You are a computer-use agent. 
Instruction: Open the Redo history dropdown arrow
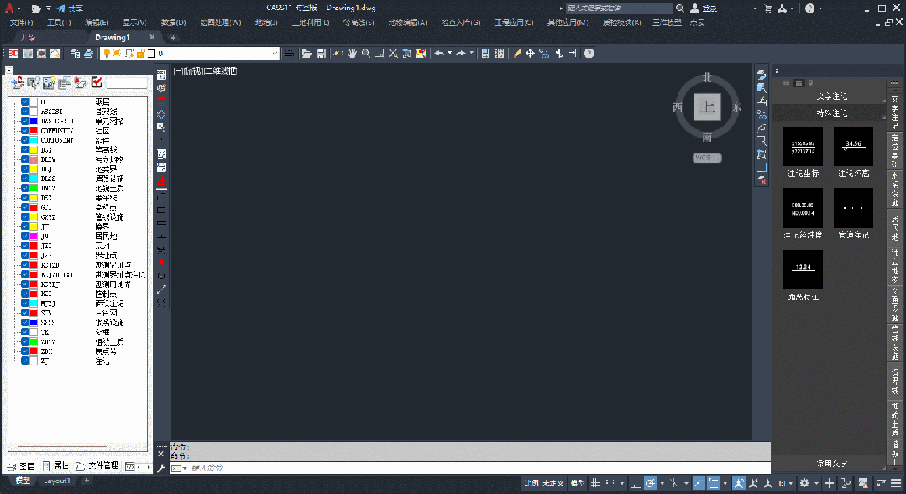472,53
